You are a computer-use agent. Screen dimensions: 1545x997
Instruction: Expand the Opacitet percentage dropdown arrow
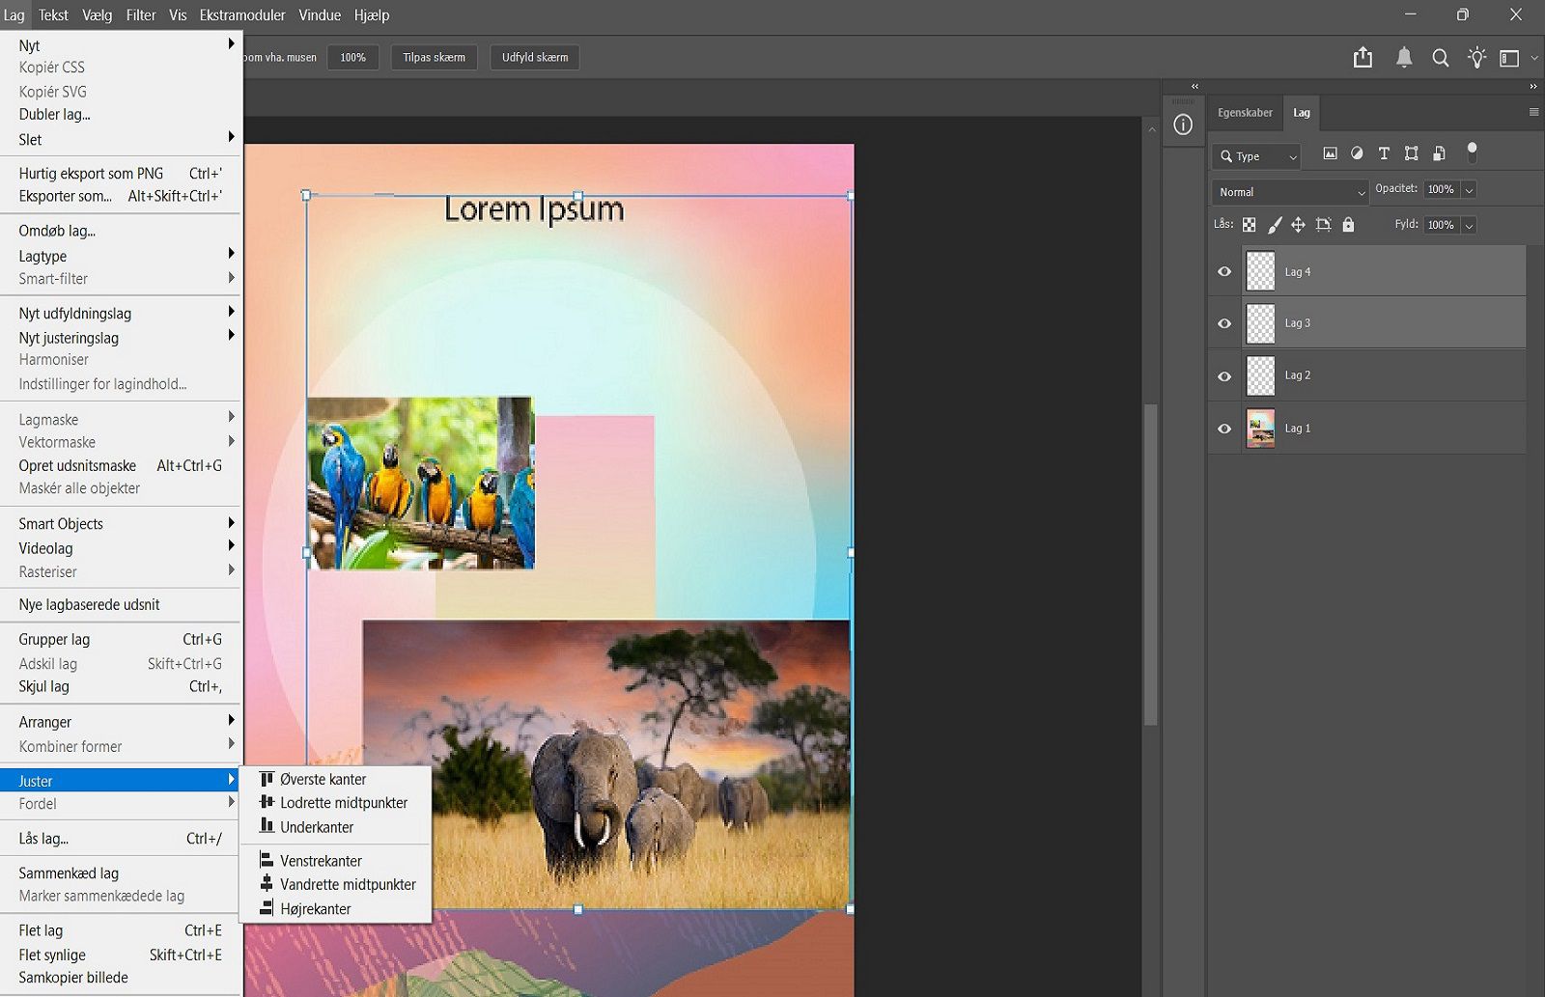point(1469,190)
